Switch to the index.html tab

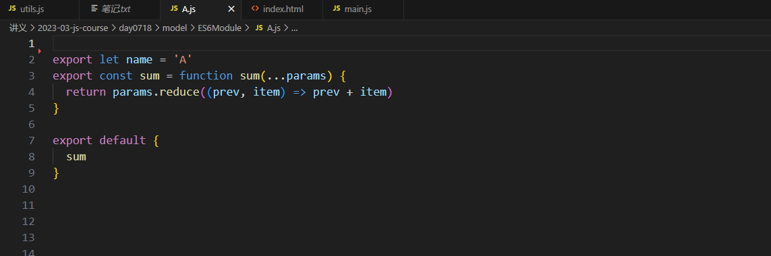282,9
